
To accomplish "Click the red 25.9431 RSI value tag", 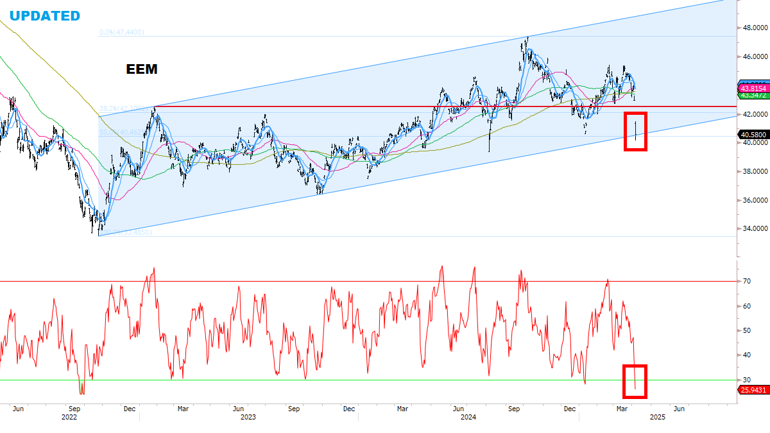I will pos(753,389).
